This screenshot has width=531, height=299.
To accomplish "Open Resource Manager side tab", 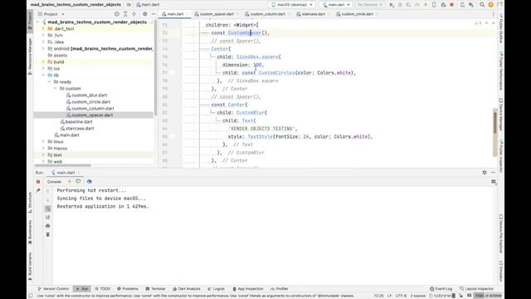I will point(30,56).
